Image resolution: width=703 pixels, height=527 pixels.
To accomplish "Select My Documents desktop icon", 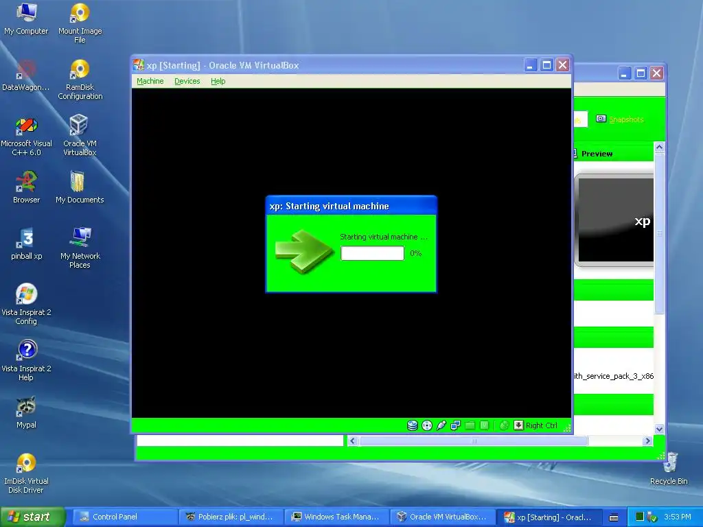I will 80,187.
